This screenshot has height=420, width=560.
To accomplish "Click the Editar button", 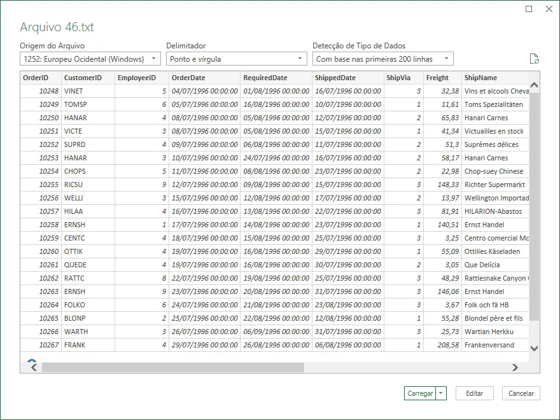I will pyautogui.click(x=474, y=393).
